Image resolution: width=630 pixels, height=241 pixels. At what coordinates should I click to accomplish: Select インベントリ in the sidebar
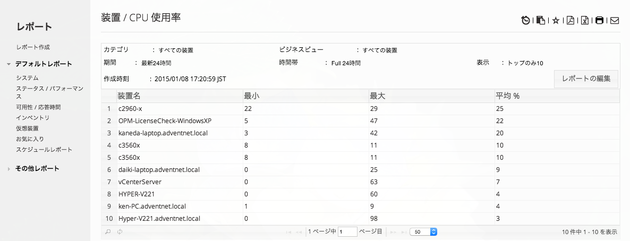tap(33, 118)
